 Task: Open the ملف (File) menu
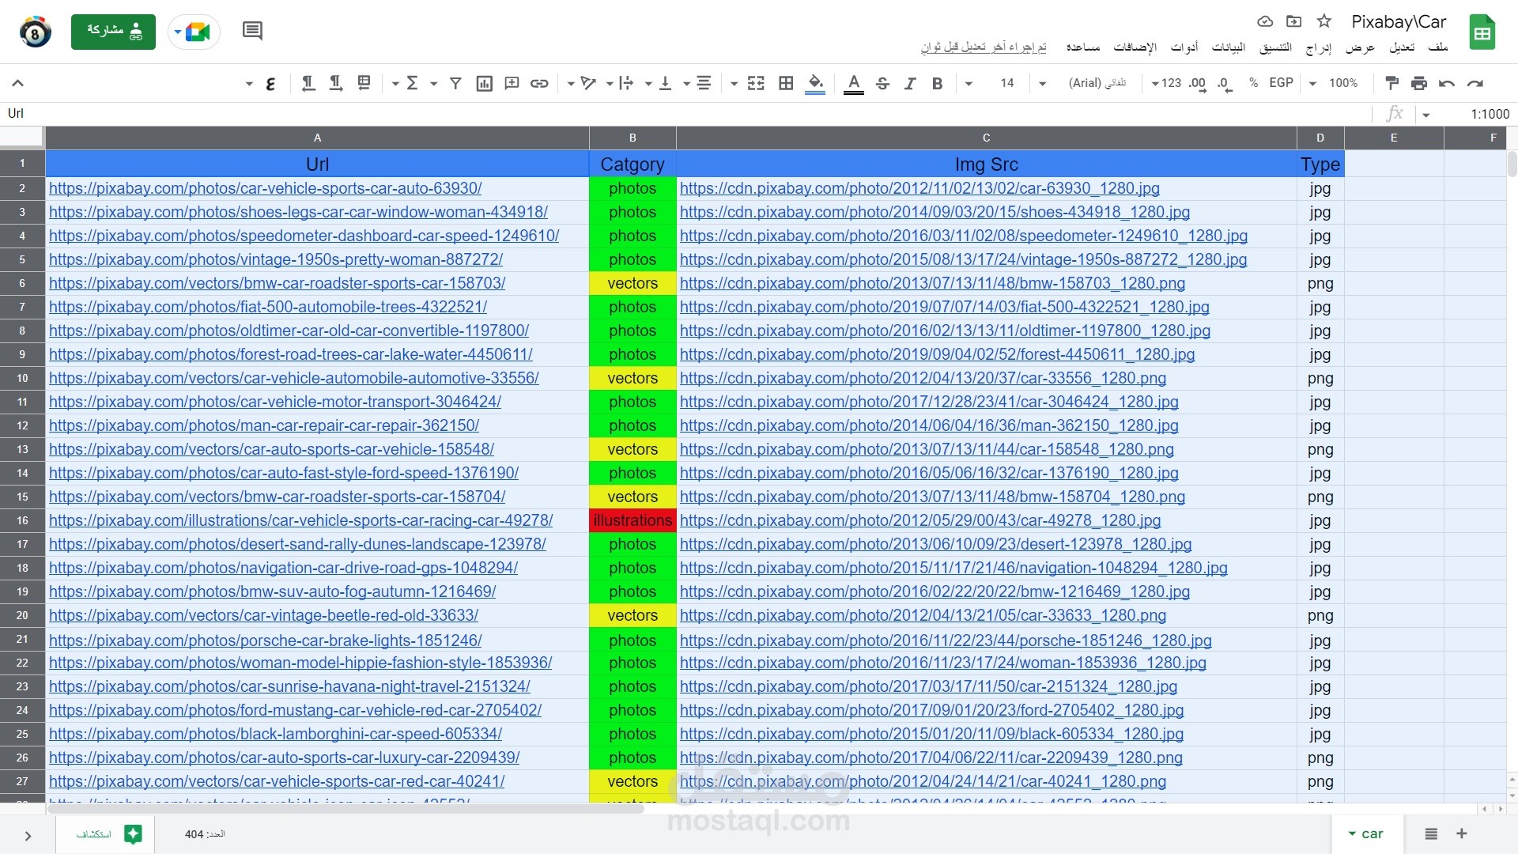[1437, 47]
